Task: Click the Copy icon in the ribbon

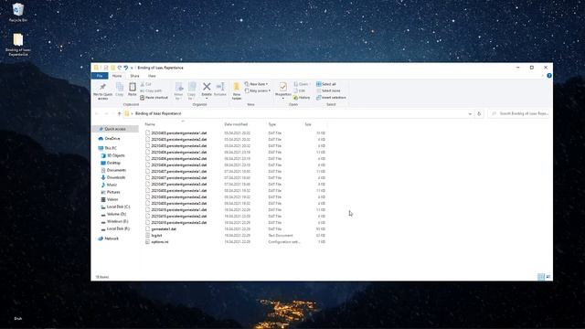Action: coord(120,88)
